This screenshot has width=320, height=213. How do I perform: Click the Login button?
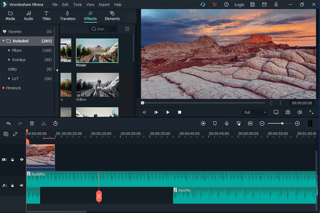click(239, 4)
